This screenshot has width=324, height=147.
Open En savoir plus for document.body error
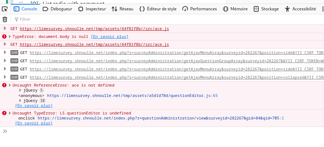click(x=109, y=36)
